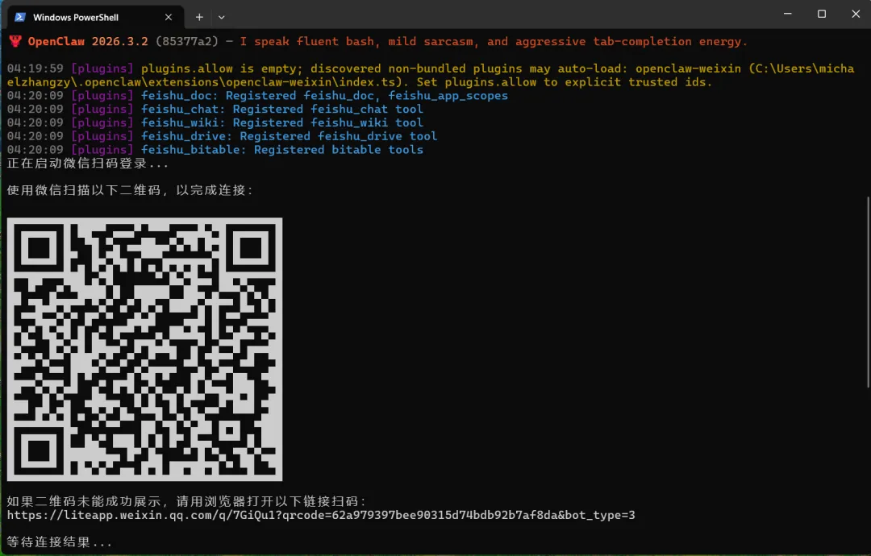The image size is (871, 556).
Task: Click 'openclaw-weixin' in the warning line
Action: [x=688, y=68]
